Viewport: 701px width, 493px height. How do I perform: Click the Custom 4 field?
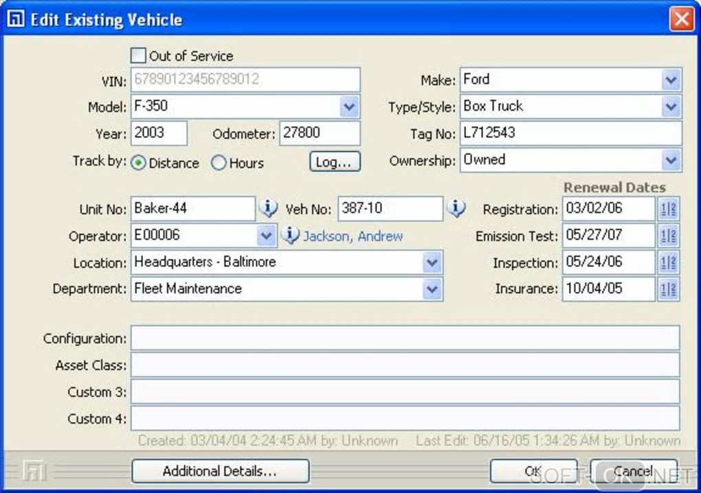point(405,418)
